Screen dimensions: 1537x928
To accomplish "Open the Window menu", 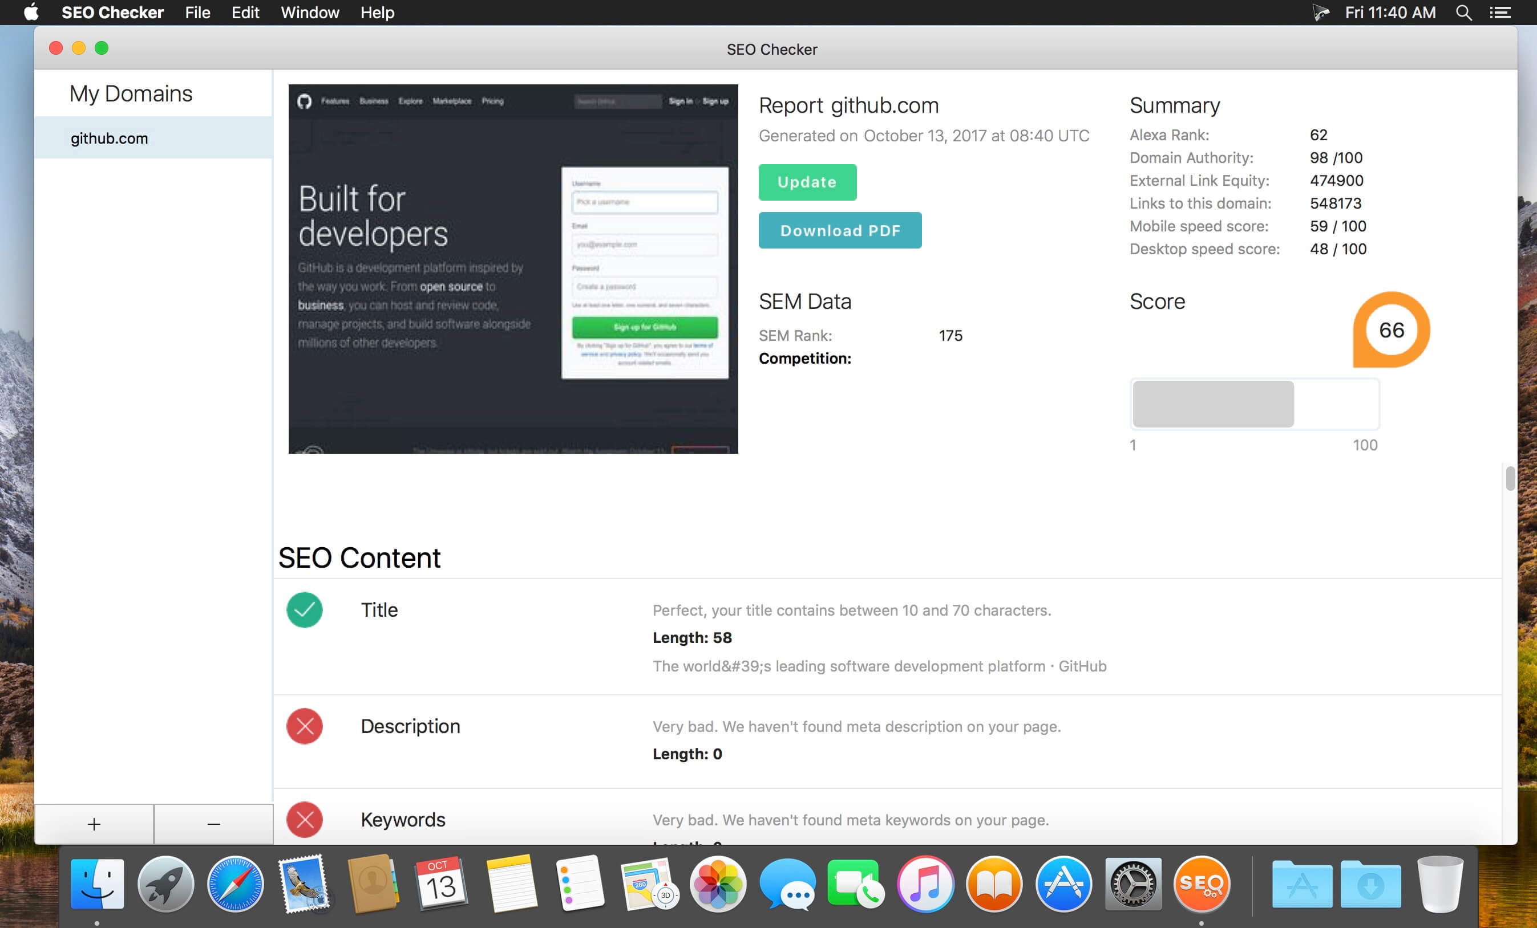I will tap(310, 13).
